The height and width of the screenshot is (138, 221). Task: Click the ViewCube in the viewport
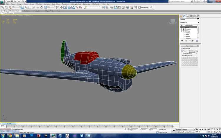[x=172, y=21]
